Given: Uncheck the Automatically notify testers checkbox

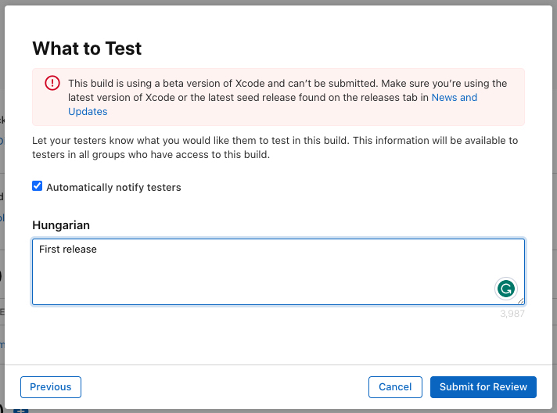Looking at the screenshot, I should tap(37, 186).
